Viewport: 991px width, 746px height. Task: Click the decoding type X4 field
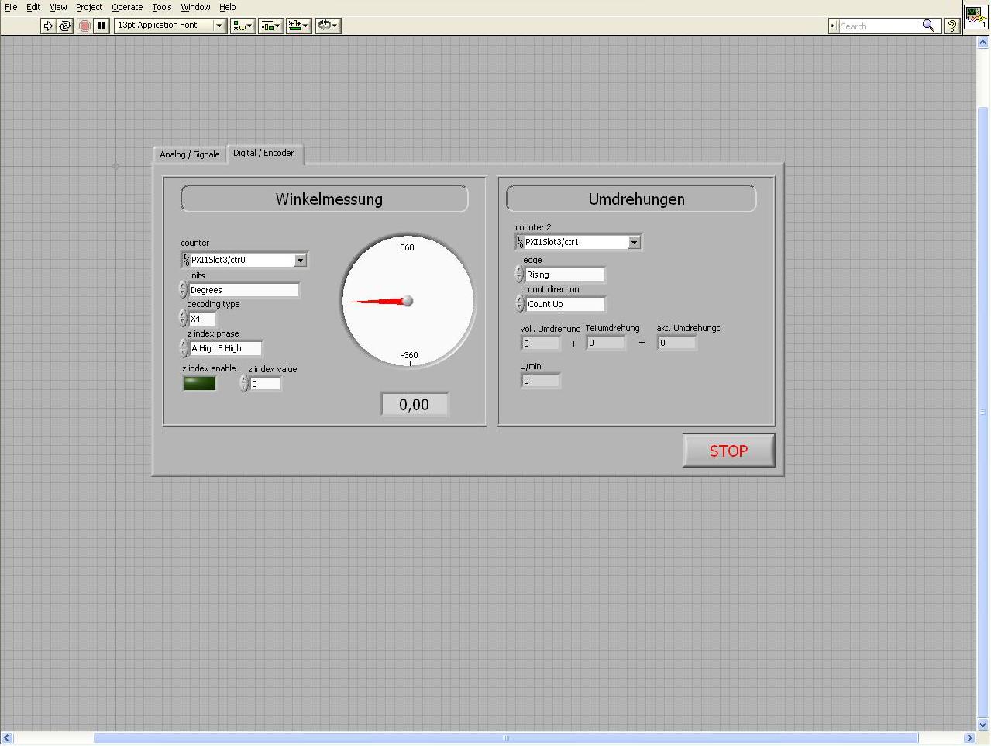click(202, 319)
